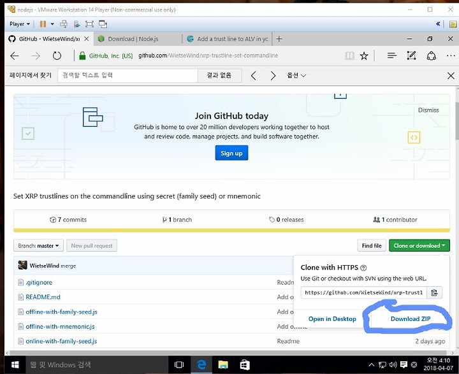Open the Clone with HTTPS help icon

363,268
